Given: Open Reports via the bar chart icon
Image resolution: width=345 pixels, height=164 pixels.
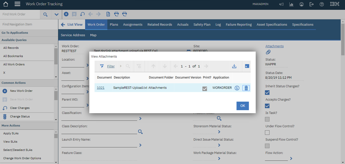Looking at the screenshot, I should click(291, 4).
